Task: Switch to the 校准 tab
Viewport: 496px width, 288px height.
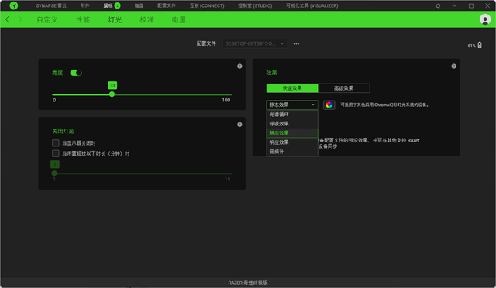Action: tap(146, 19)
